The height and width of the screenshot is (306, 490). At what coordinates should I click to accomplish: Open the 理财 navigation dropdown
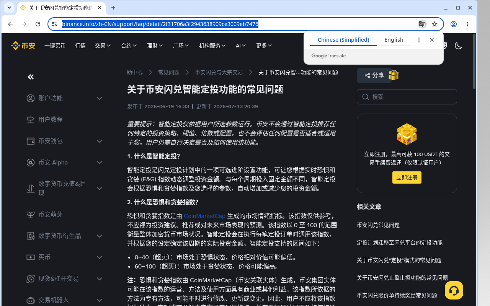coord(155,46)
